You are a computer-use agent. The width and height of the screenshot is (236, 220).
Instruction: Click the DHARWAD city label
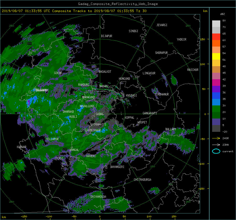pyautogui.click(x=68, y=112)
